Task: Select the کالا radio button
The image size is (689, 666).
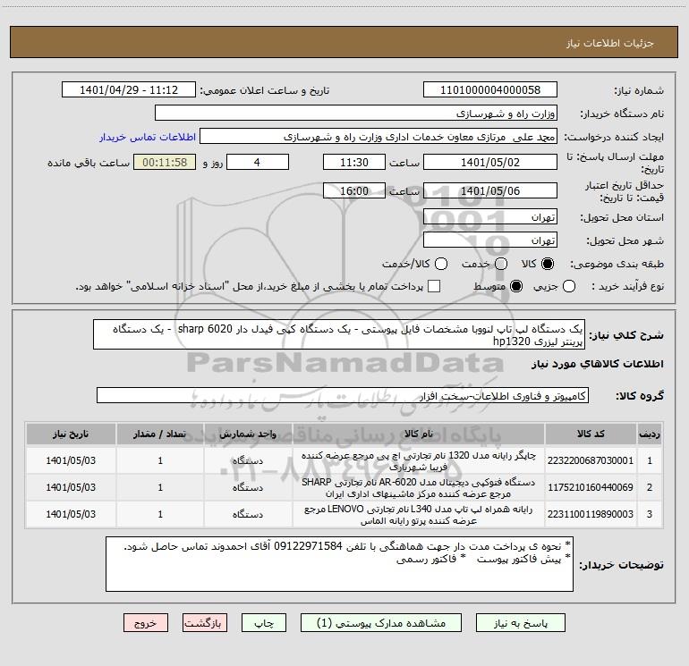Action: click(547, 264)
